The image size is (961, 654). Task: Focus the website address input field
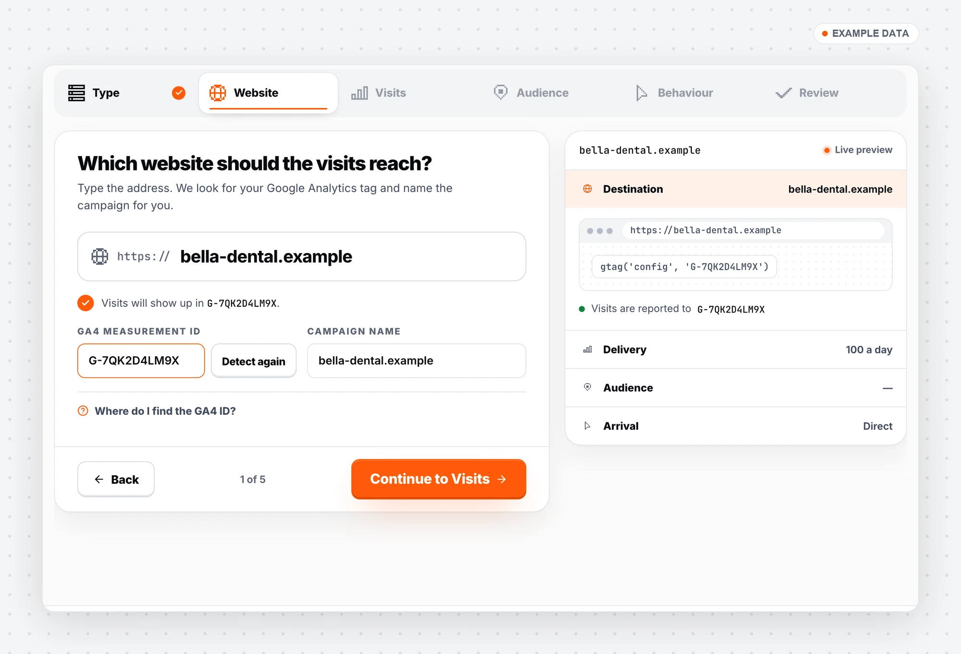click(302, 256)
